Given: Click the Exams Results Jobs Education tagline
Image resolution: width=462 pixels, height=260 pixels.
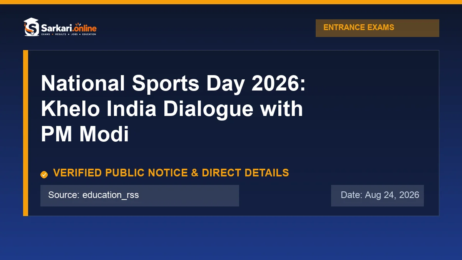Looking at the screenshot, I should pyautogui.click(x=68, y=34).
